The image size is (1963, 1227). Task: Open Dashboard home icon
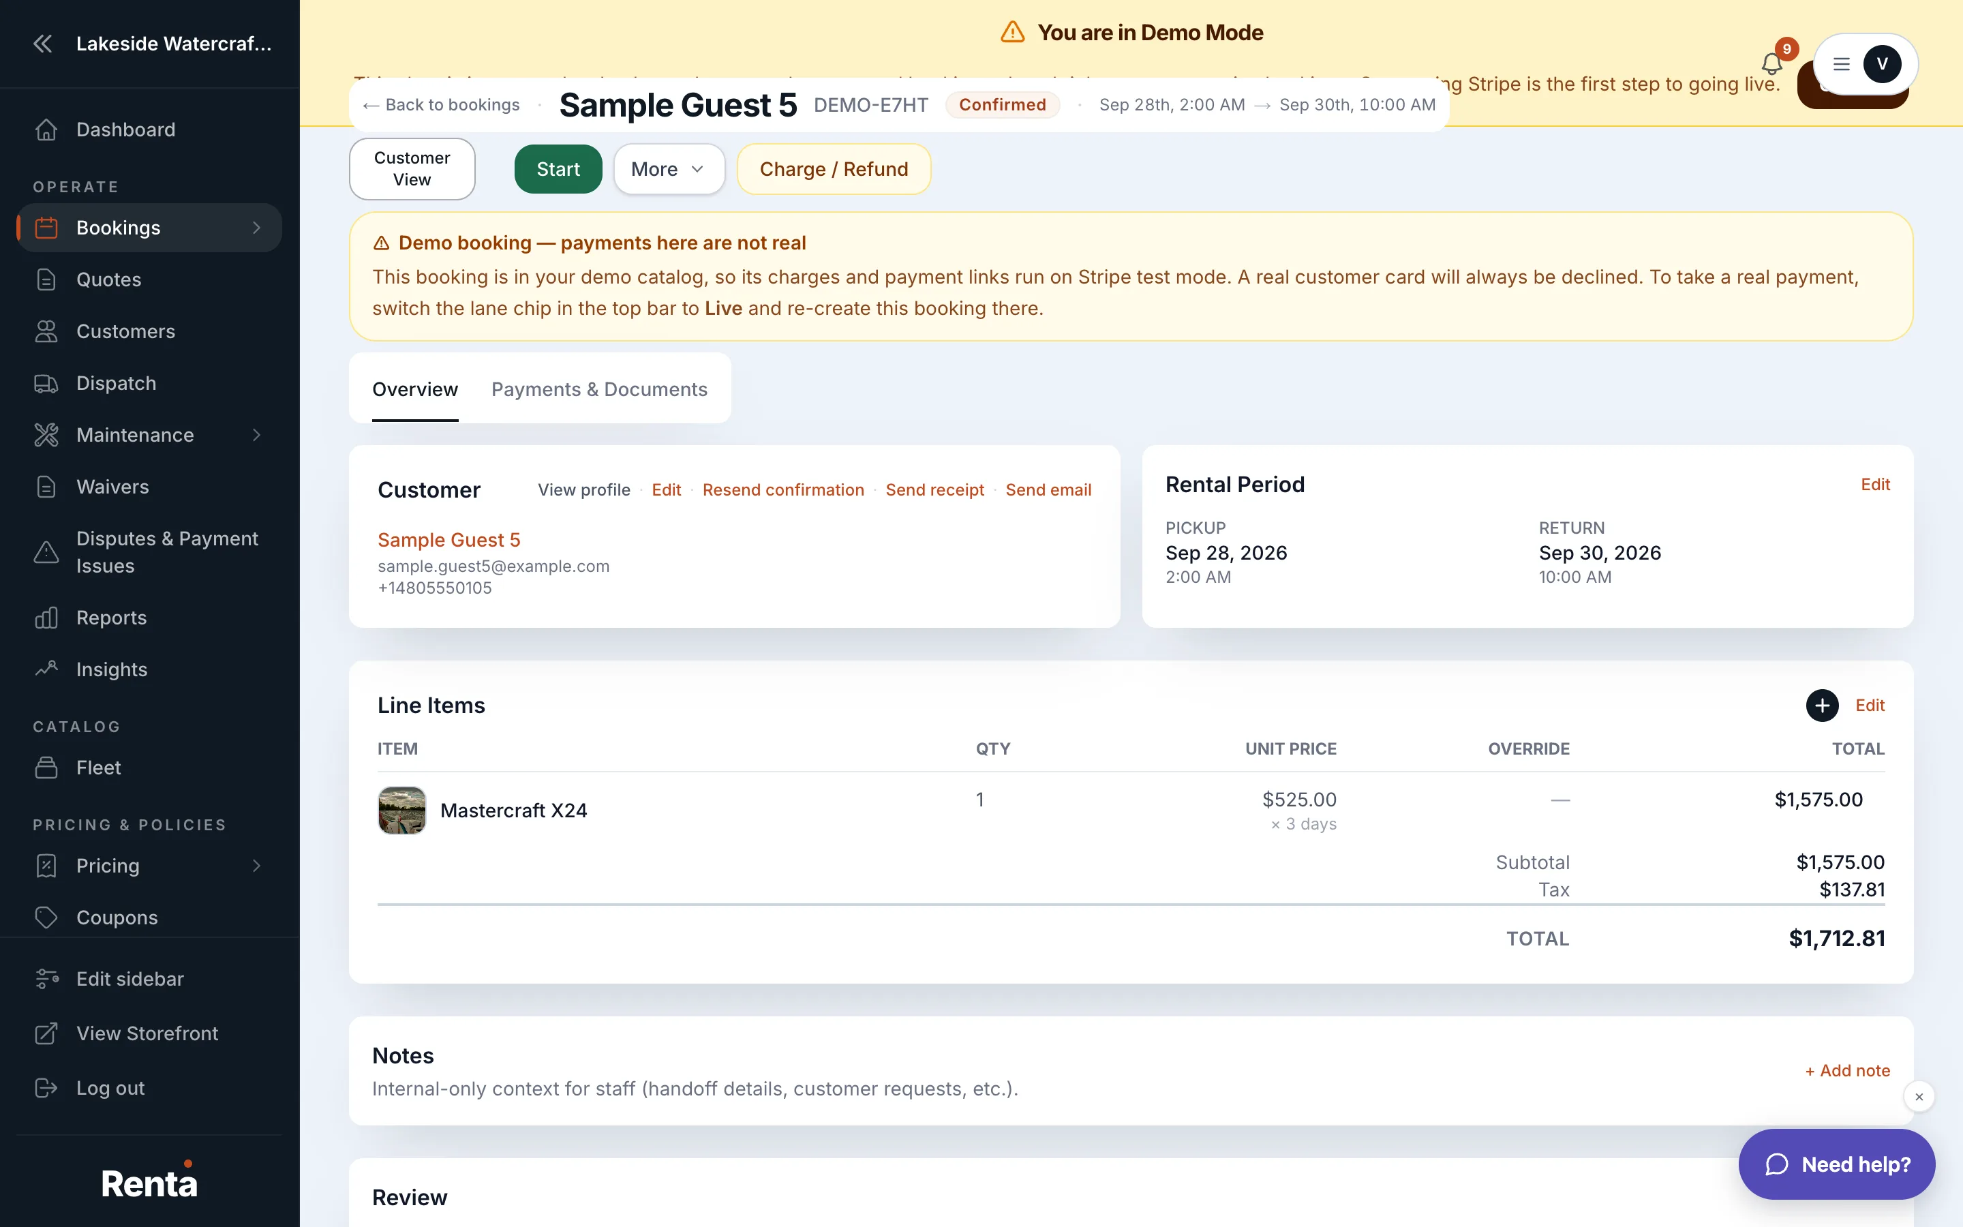[46, 130]
